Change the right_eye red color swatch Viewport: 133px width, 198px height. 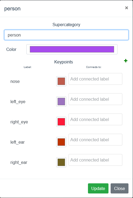click(x=61, y=122)
